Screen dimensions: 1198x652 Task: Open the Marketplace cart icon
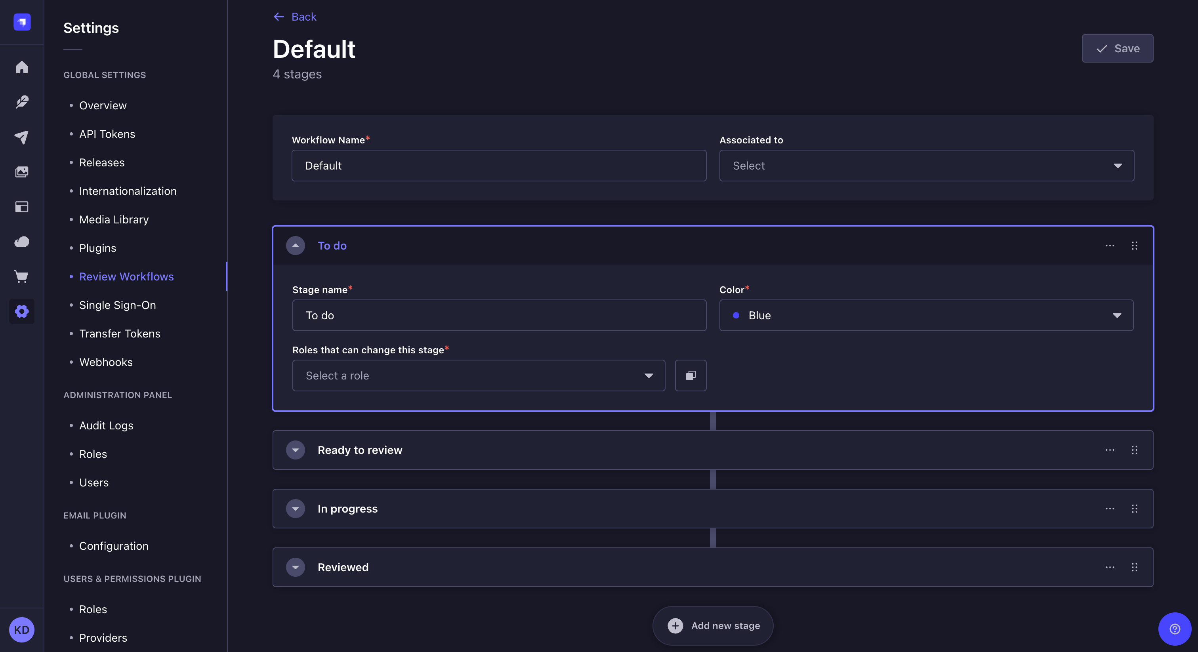22,277
